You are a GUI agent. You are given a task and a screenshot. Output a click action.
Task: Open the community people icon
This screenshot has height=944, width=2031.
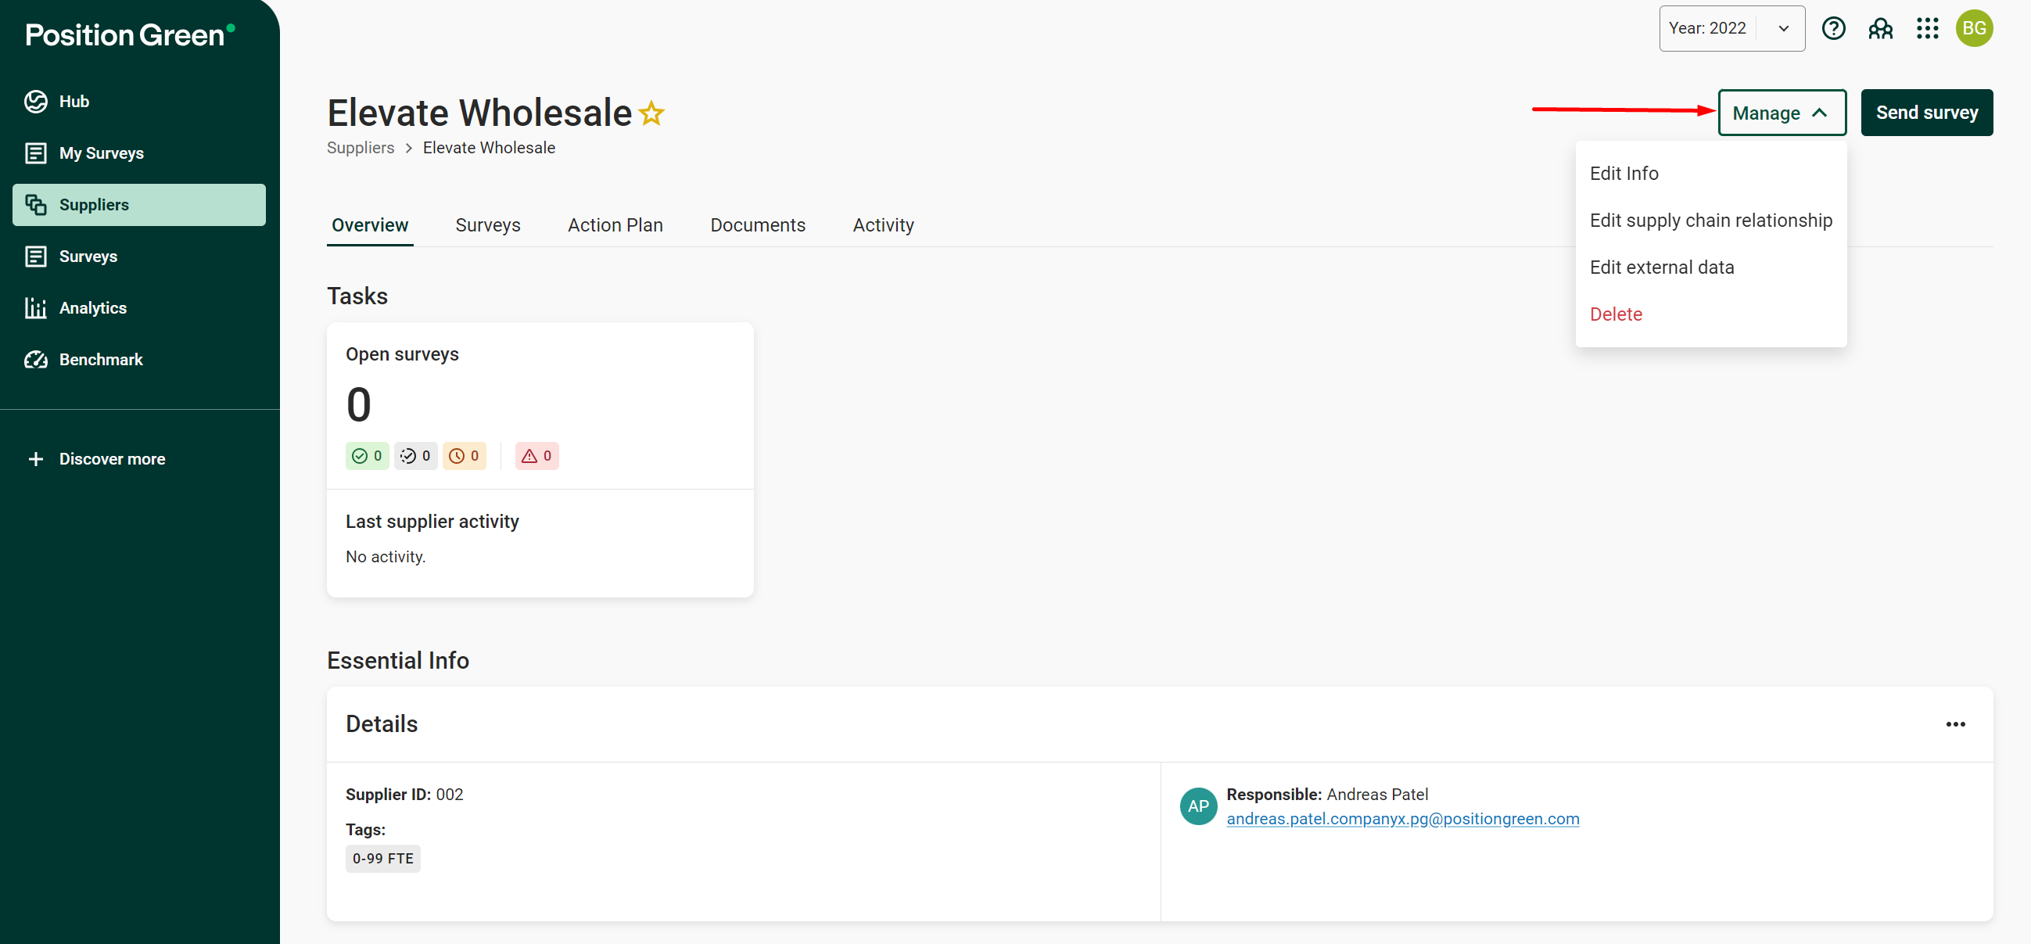point(1880,28)
